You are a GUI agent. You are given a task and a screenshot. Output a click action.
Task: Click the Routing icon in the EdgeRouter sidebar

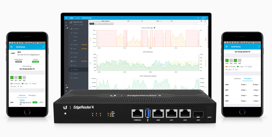click(x=72, y=33)
